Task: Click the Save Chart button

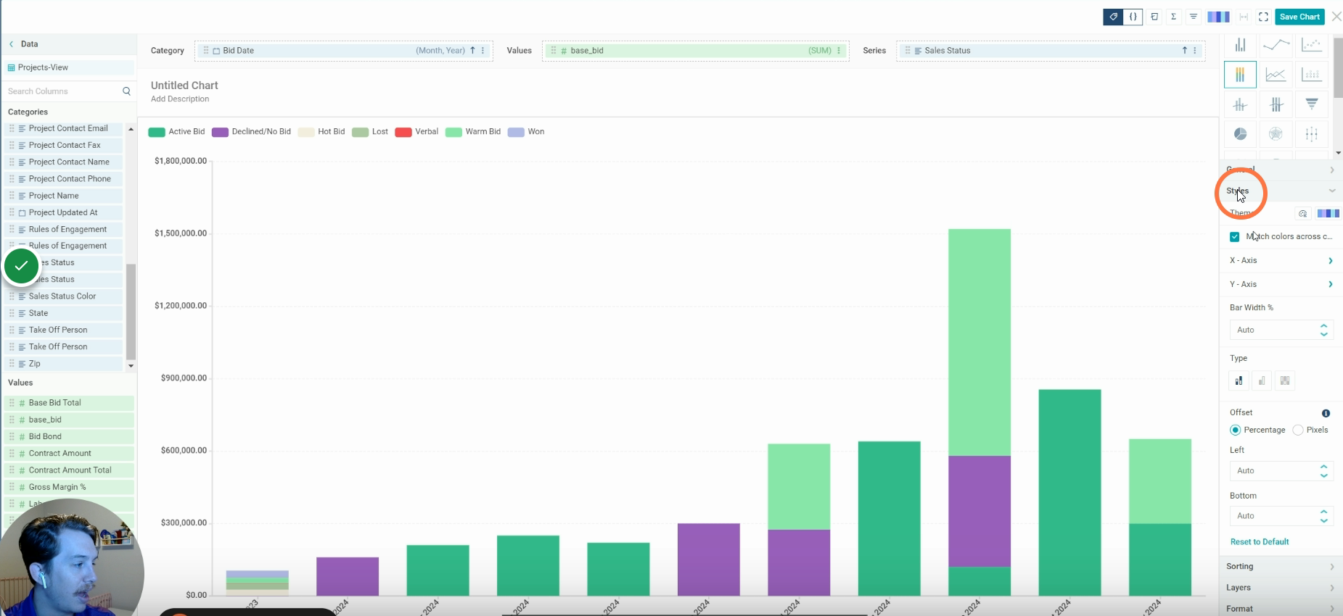Action: [1299, 17]
